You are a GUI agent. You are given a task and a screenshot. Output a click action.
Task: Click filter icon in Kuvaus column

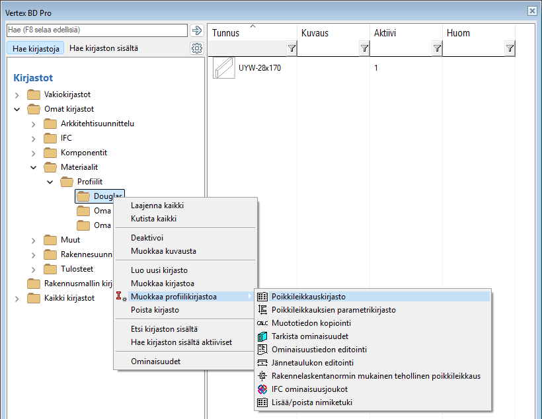point(364,48)
